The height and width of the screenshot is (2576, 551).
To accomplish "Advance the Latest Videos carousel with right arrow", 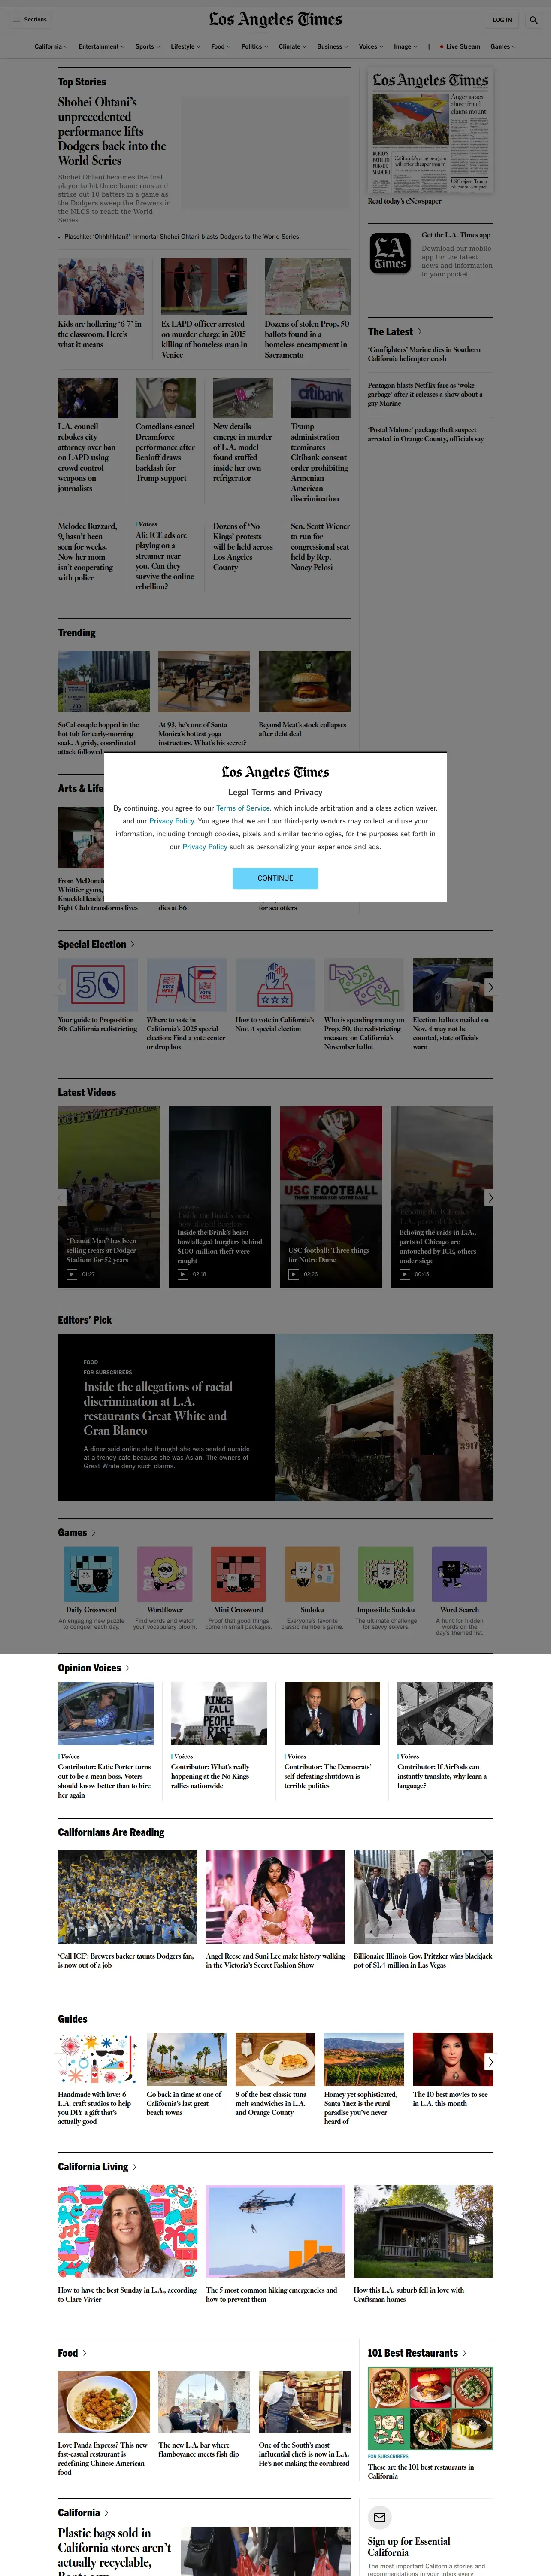I will point(489,1197).
